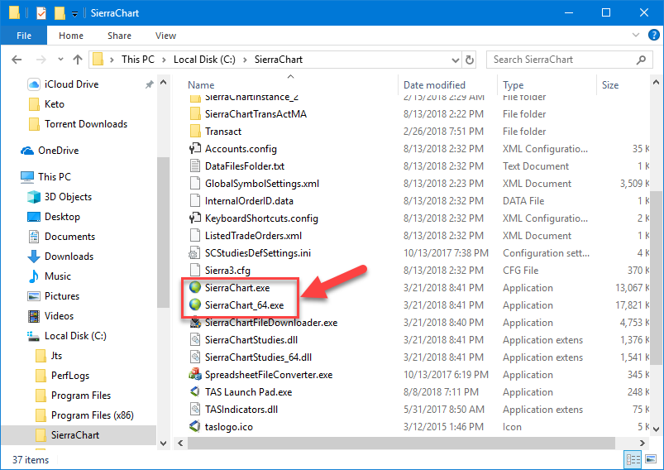
Task: Select the TAS Launch Pad.exe icon
Action: point(195,392)
